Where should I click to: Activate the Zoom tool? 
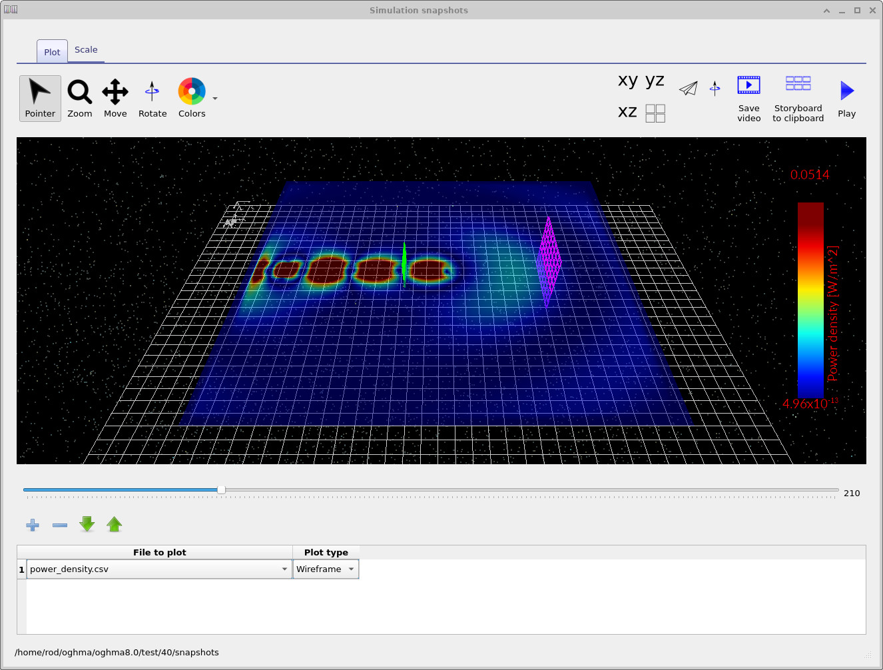click(79, 98)
